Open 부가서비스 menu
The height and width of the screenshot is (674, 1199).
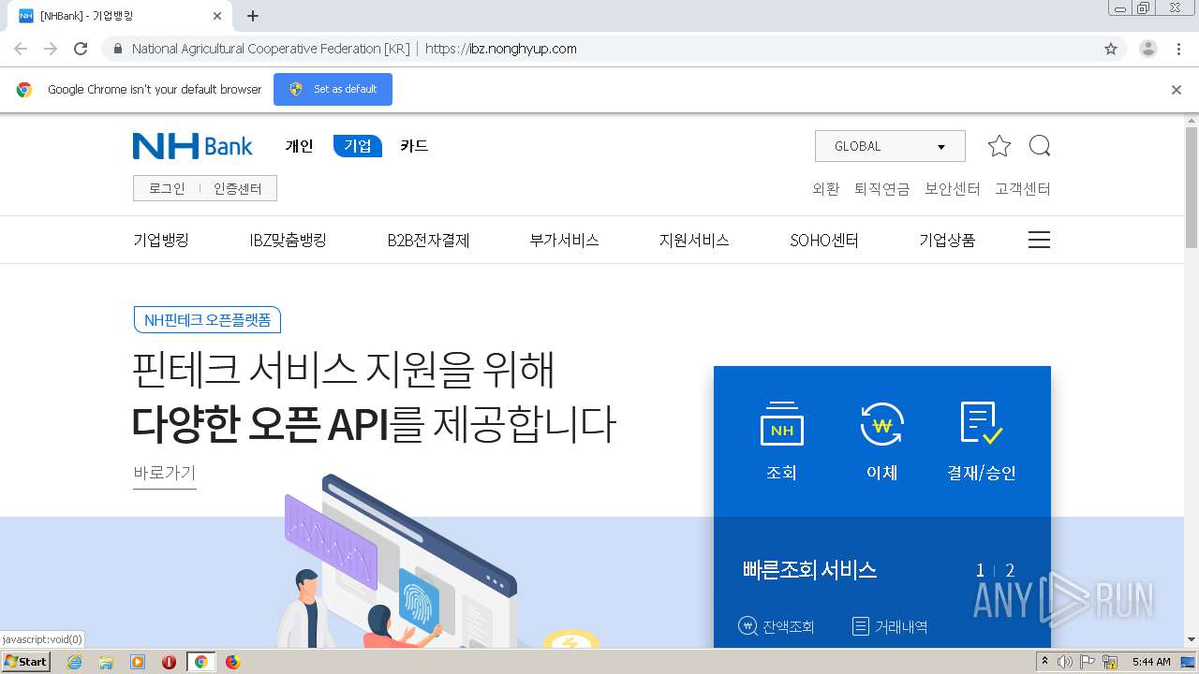(564, 240)
